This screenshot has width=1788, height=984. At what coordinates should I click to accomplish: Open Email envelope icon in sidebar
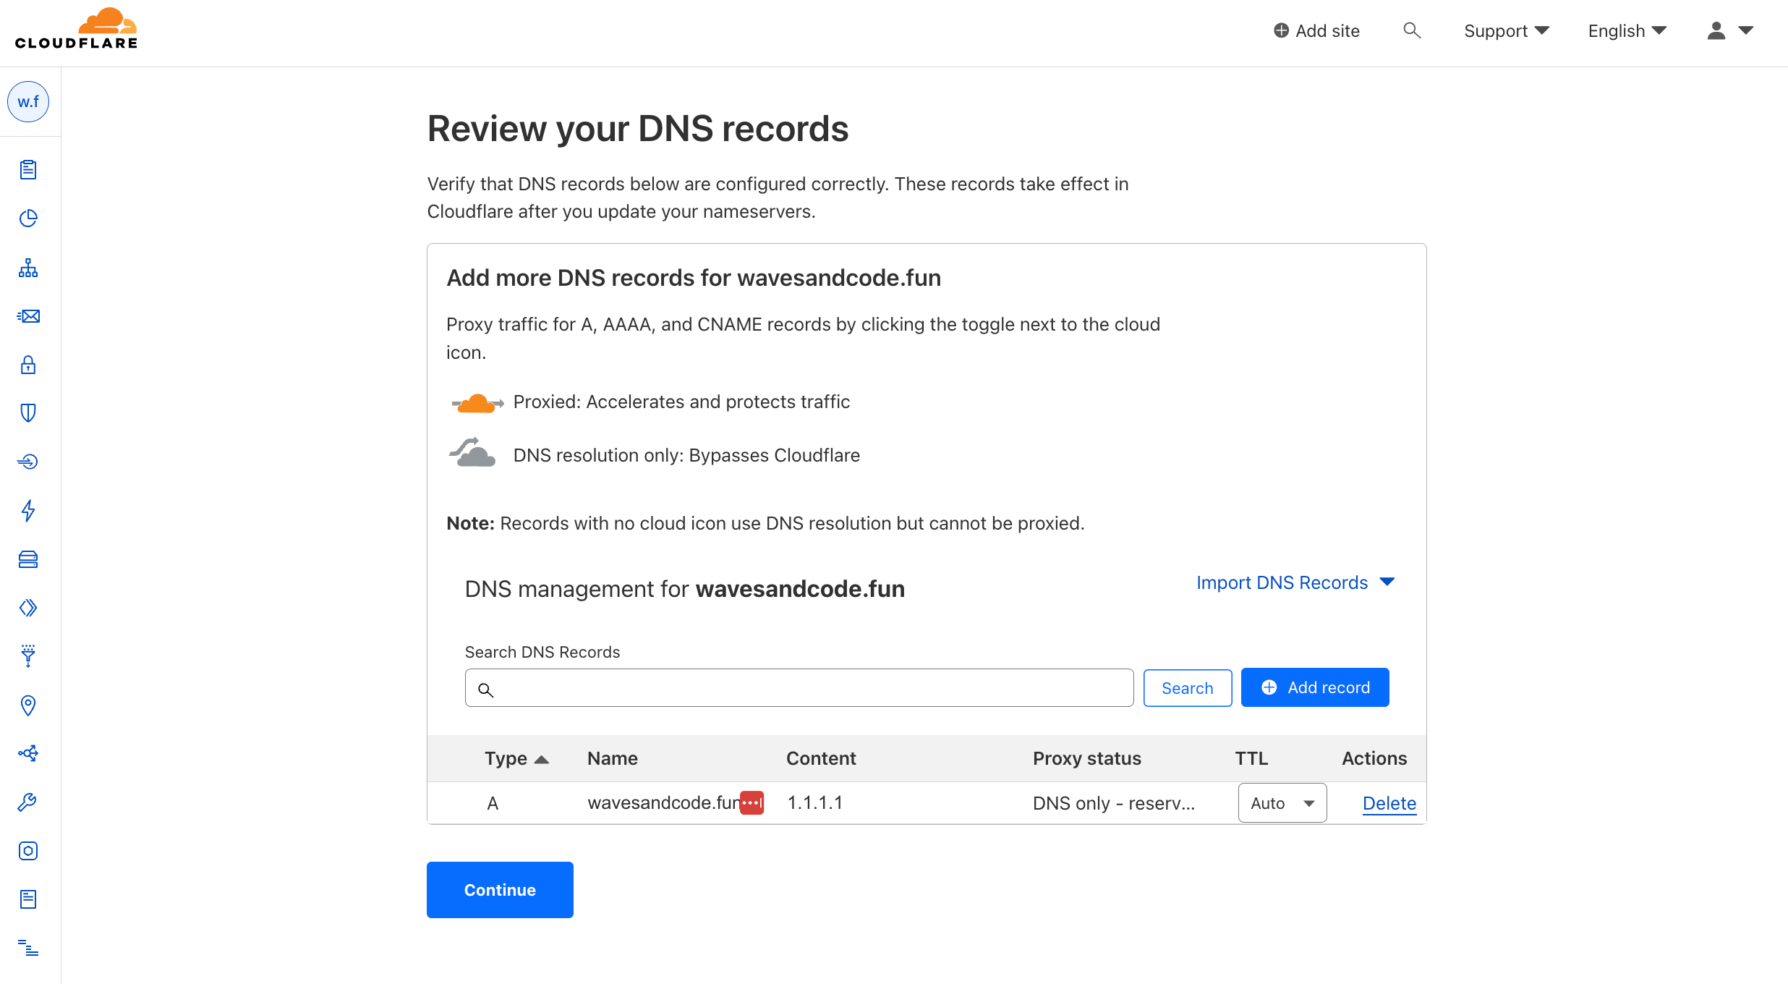tap(28, 316)
